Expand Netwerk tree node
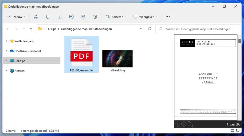244x136 pixels. [x=6, y=70]
